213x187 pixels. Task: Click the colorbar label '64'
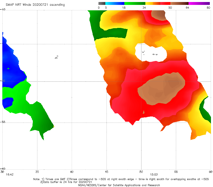click(187, 8)
